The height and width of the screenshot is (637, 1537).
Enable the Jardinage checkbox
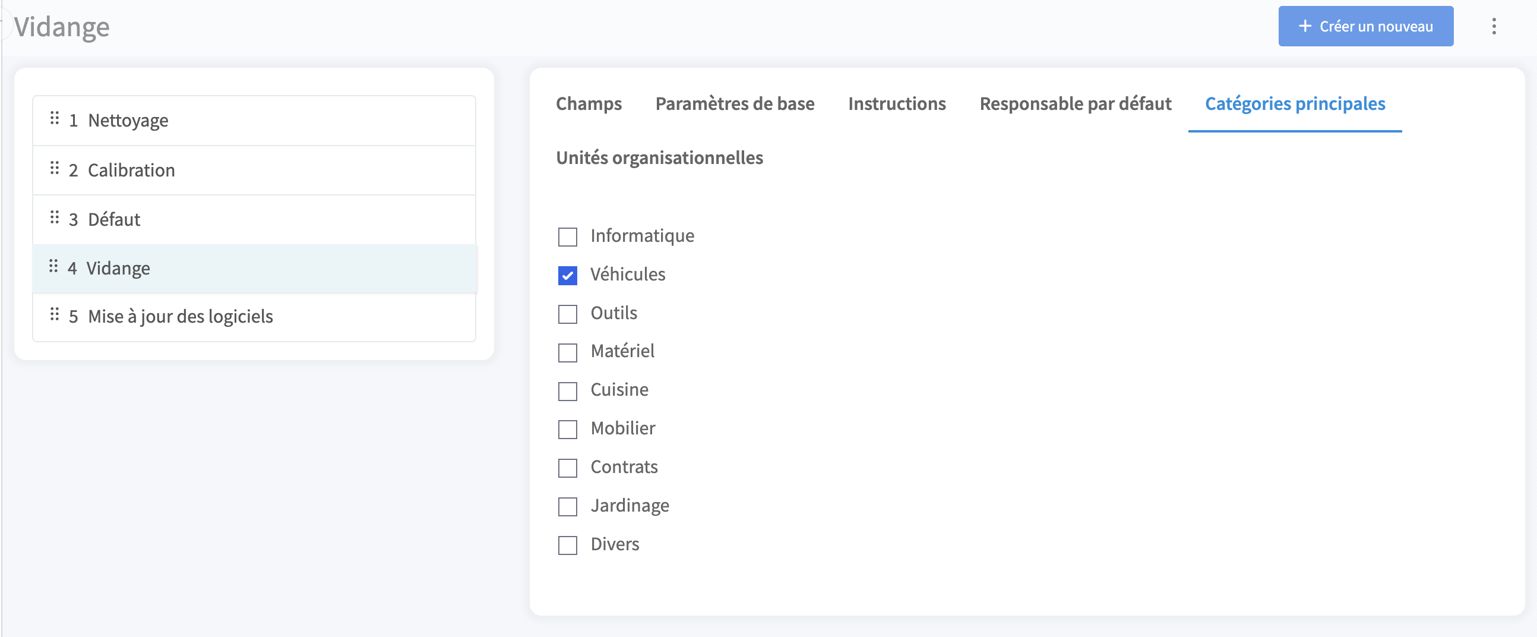click(x=567, y=506)
